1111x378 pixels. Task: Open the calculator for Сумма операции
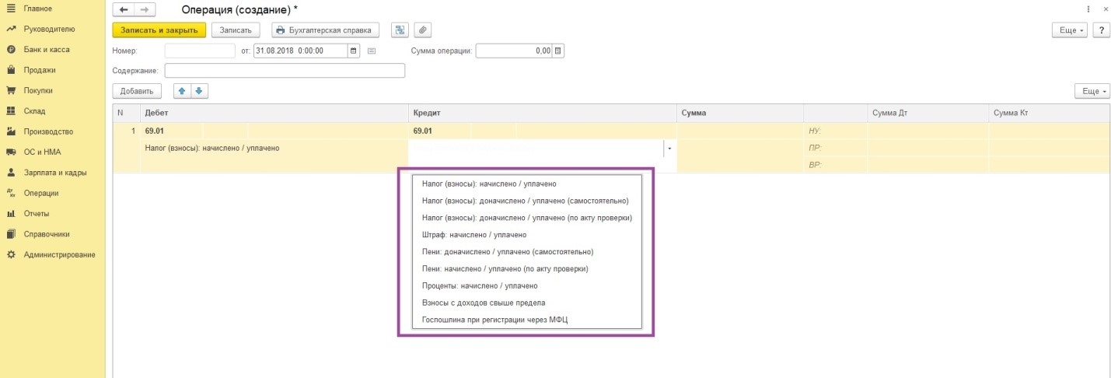point(558,51)
